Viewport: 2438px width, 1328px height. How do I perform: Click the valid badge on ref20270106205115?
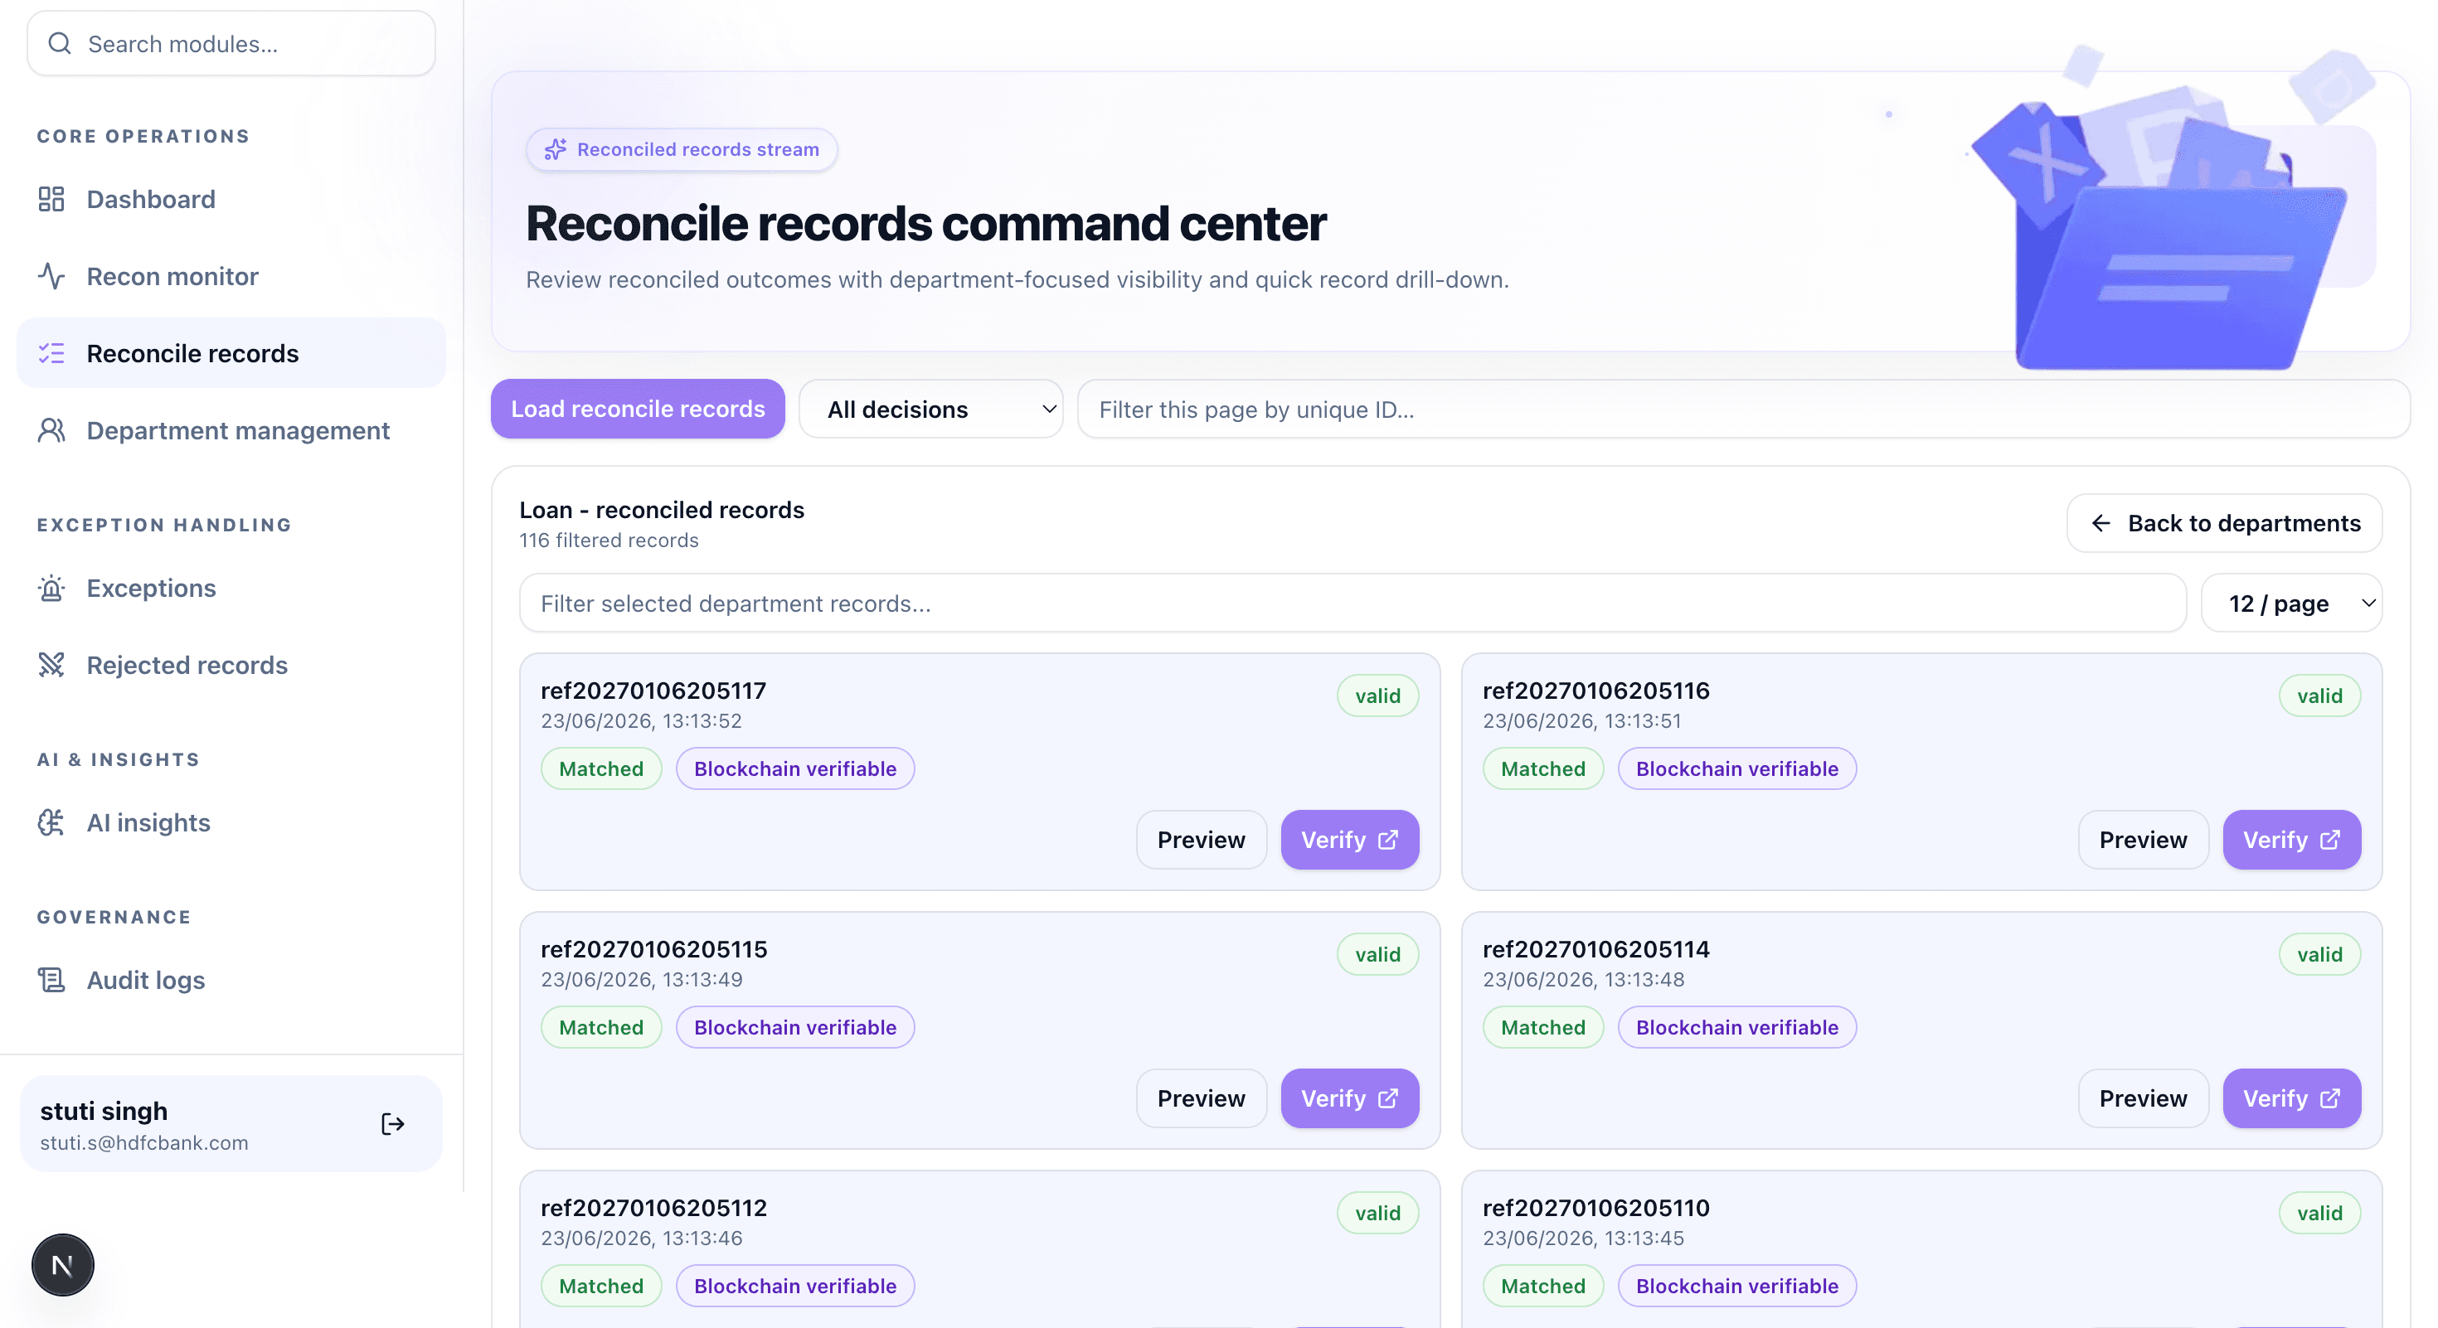[1377, 954]
